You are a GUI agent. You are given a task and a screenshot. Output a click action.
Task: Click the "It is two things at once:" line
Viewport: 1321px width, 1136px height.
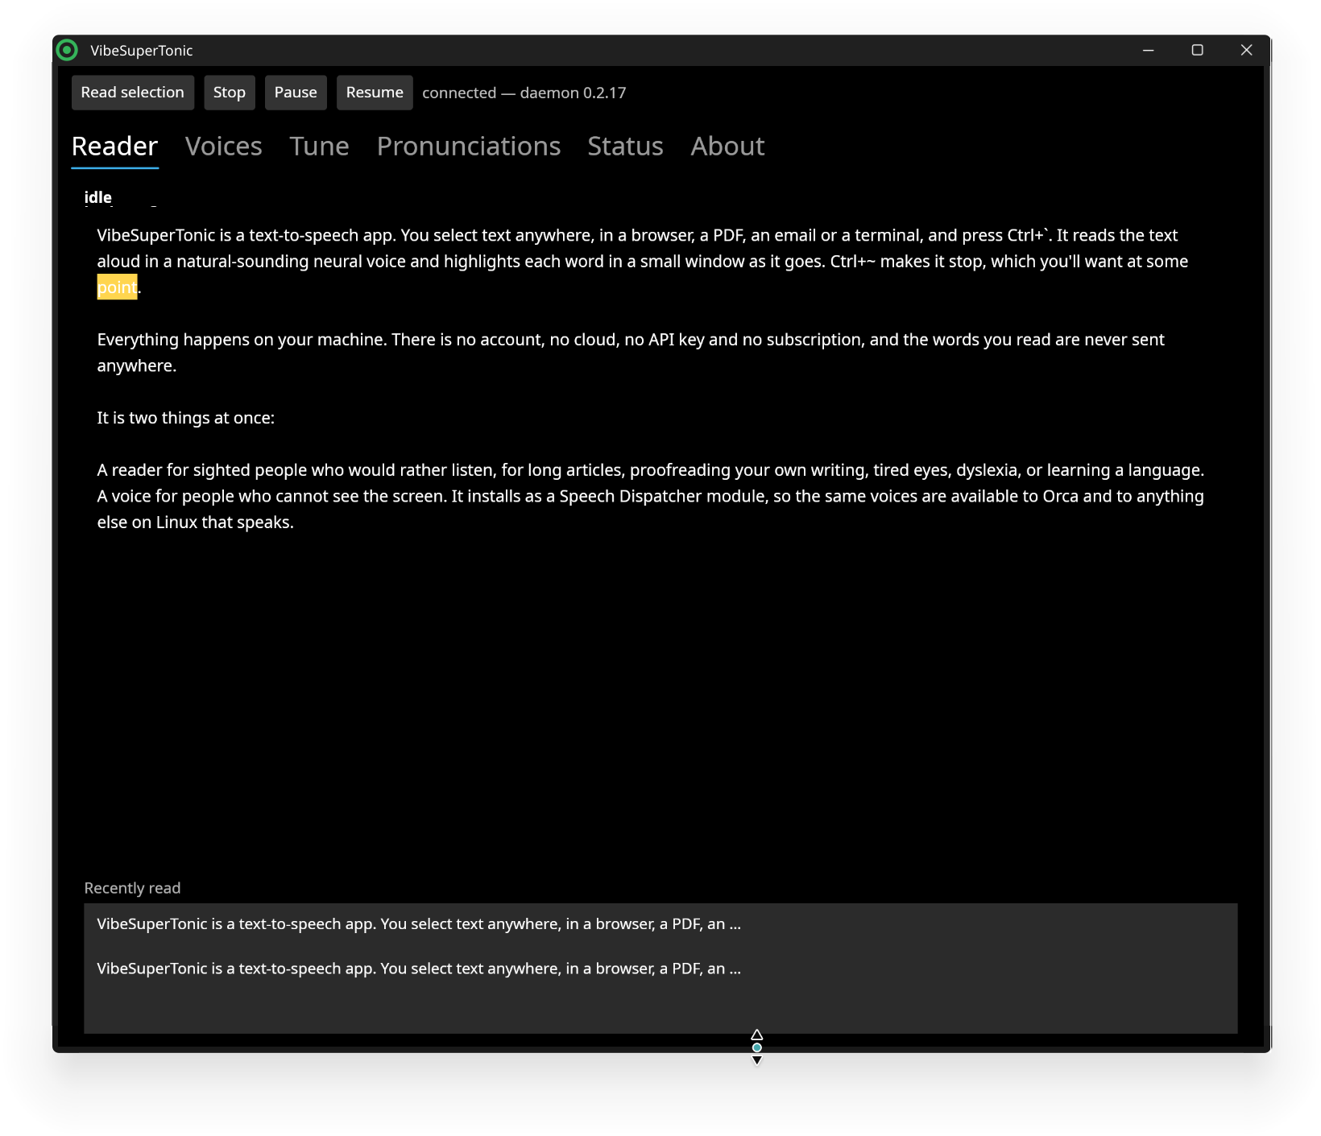point(186,418)
